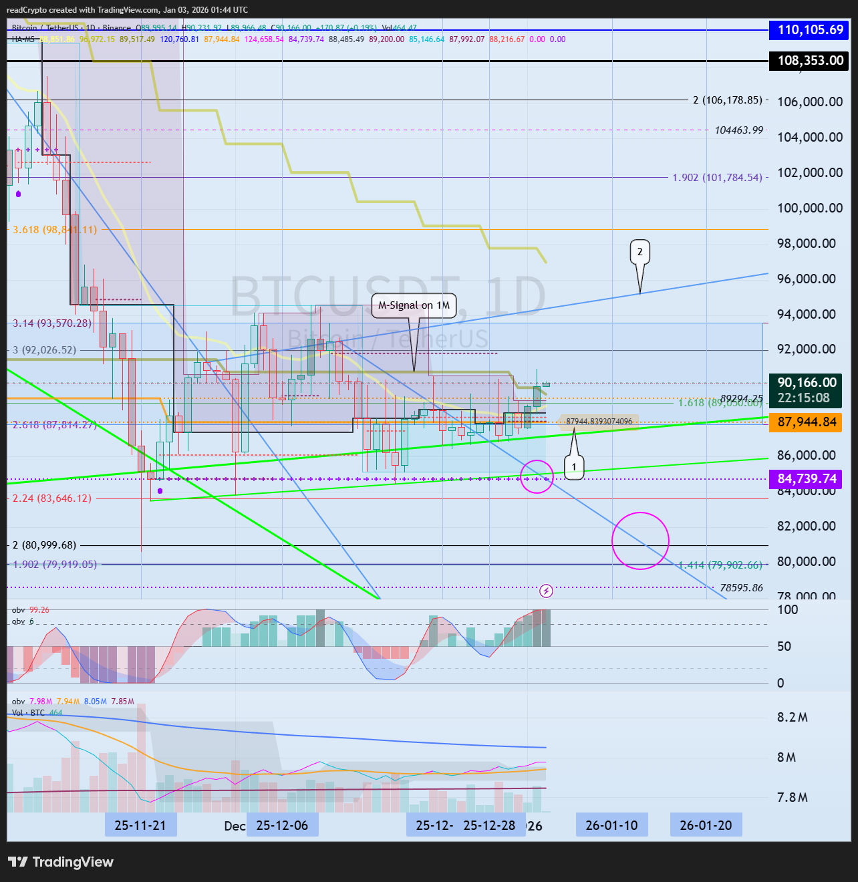Screen dimensions: 858x882
Task: Click callout balloon numbered 1
Action: click(574, 467)
